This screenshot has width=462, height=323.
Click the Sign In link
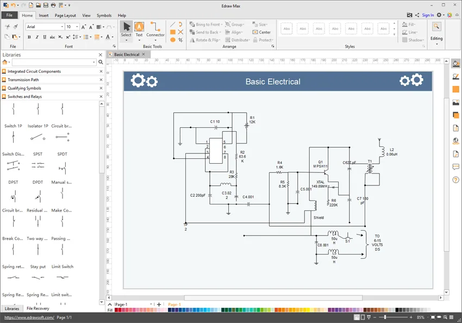point(428,15)
